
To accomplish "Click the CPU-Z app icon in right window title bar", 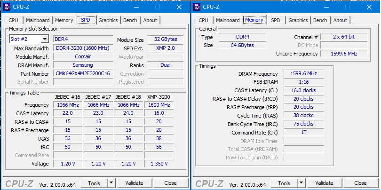I will (196, 7).
